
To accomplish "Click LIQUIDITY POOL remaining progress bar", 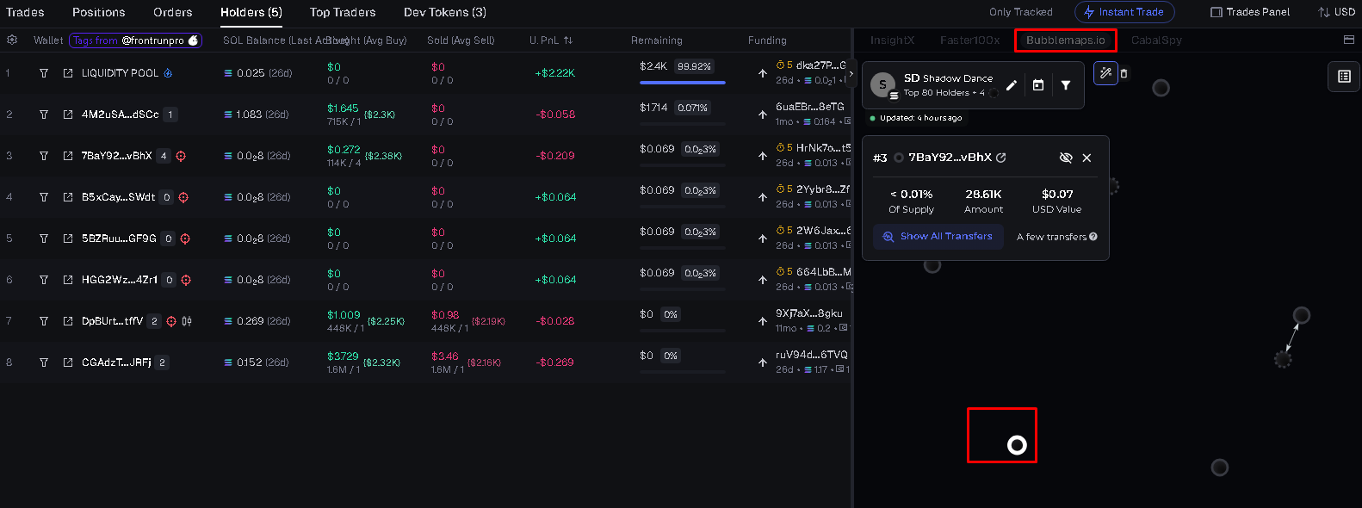I will tap(683, 83).
